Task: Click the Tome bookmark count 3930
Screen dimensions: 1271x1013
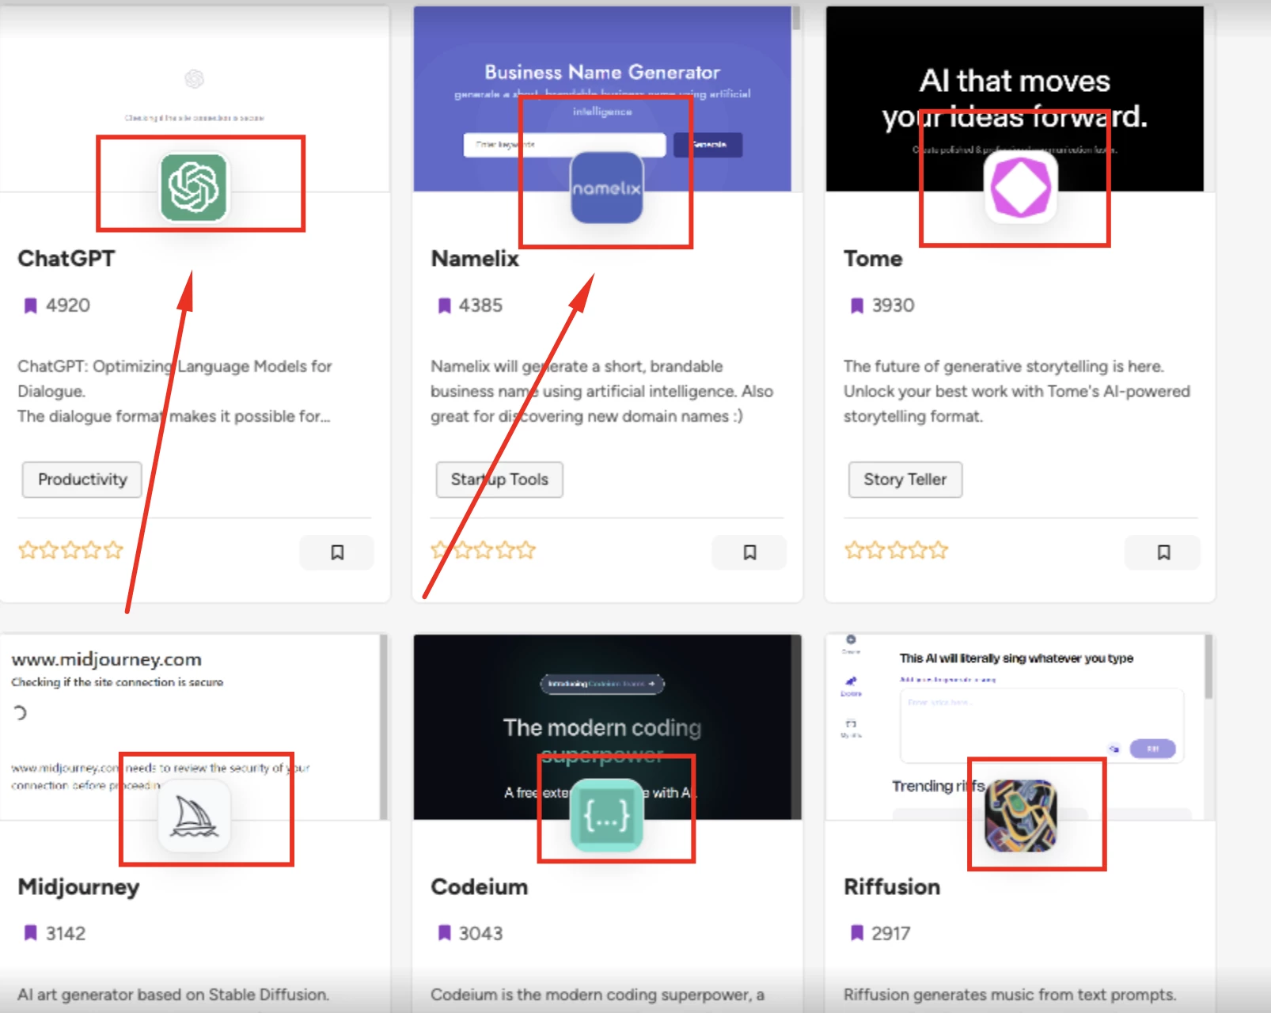Action: tap(893, 305)
